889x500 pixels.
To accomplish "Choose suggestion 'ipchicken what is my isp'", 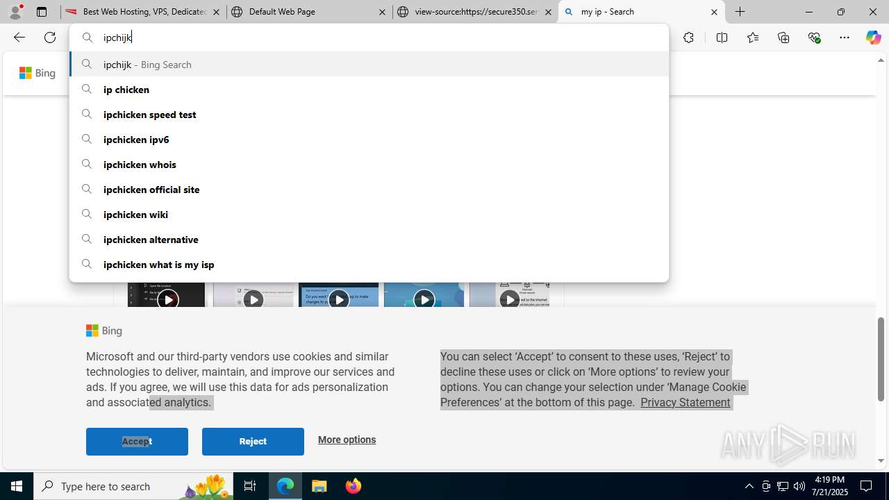I will [x=369, y=265].
